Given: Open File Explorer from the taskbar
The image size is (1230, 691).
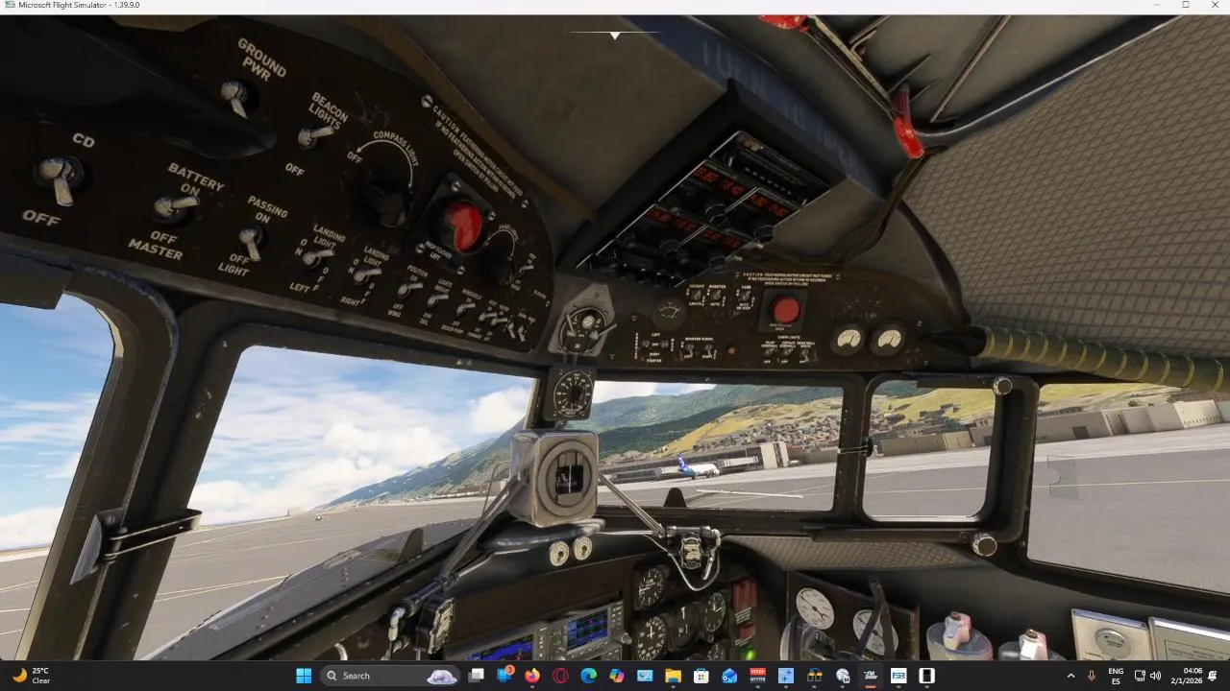Looking at the screenshot, I should coord(673,676).
